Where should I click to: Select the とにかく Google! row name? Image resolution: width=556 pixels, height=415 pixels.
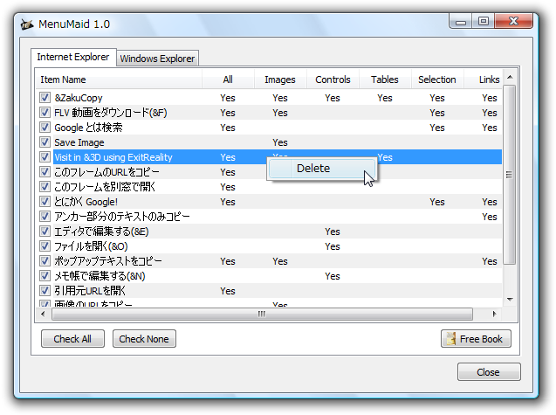(86, 202)
